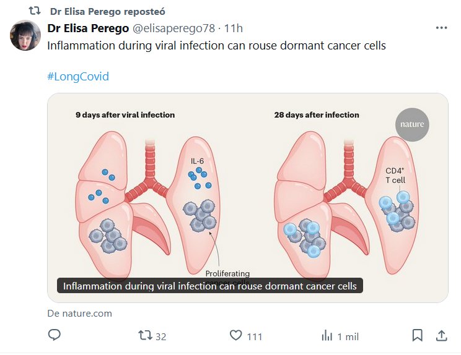Open Dr Elisa Perego's profile picture
This screenshot has width=461, height=355.
[25, 35]
